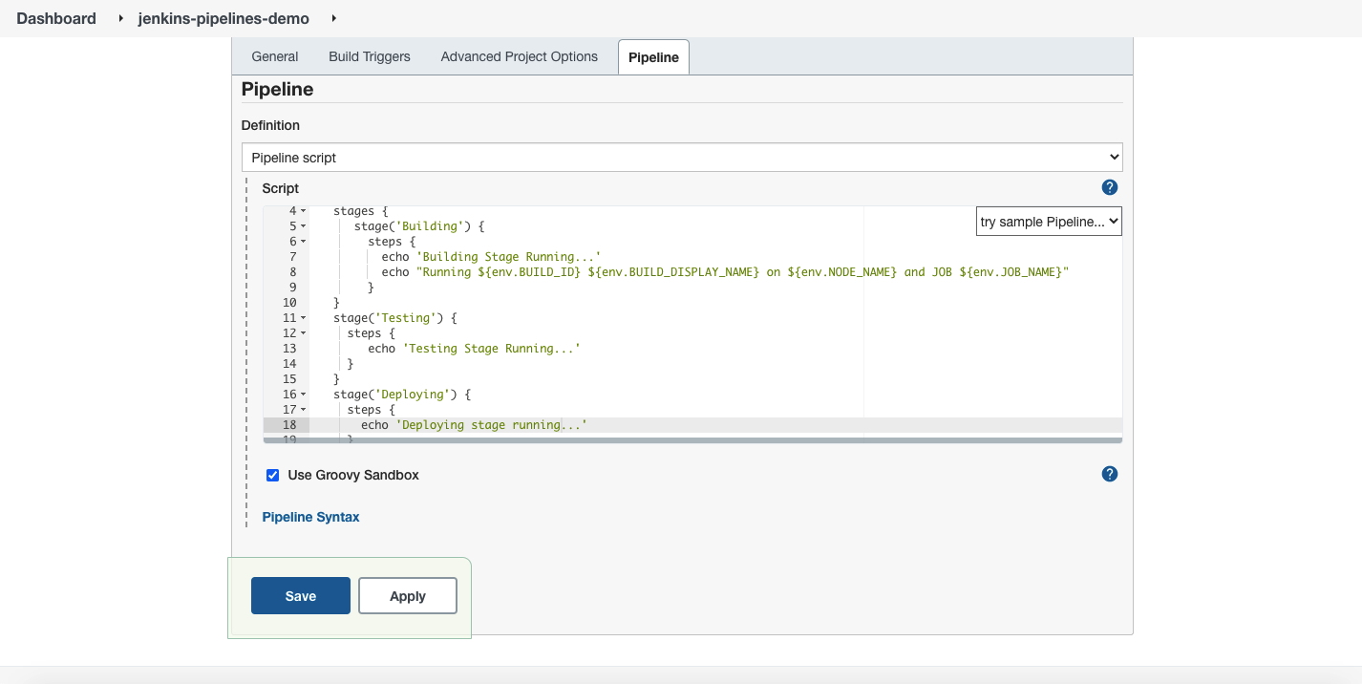Go to the Build Triggers tab
This screenshot has height=684, width=1362.
369,56
